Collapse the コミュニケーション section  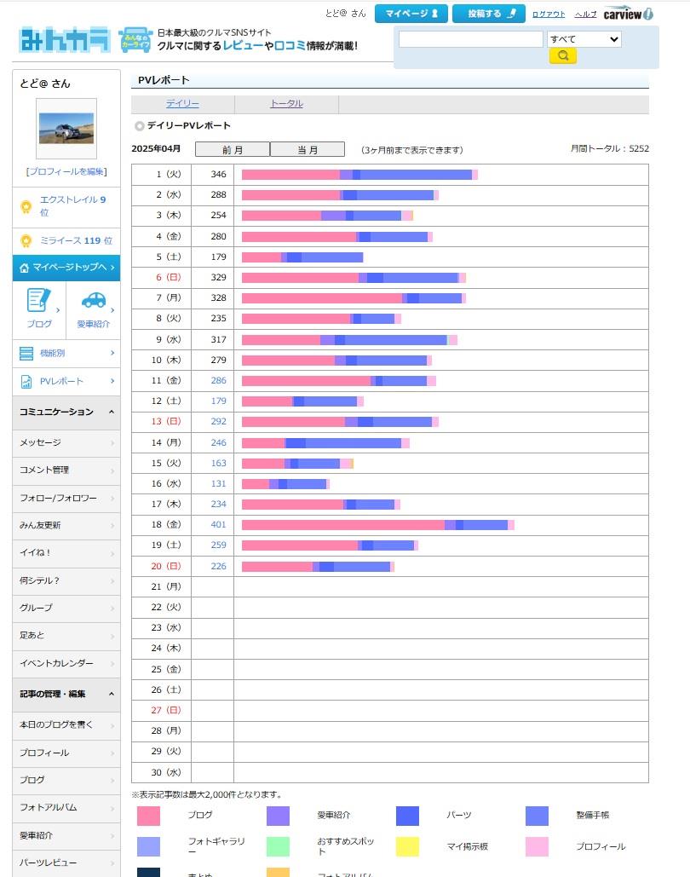pyautogui.click(x=66, y=412)
